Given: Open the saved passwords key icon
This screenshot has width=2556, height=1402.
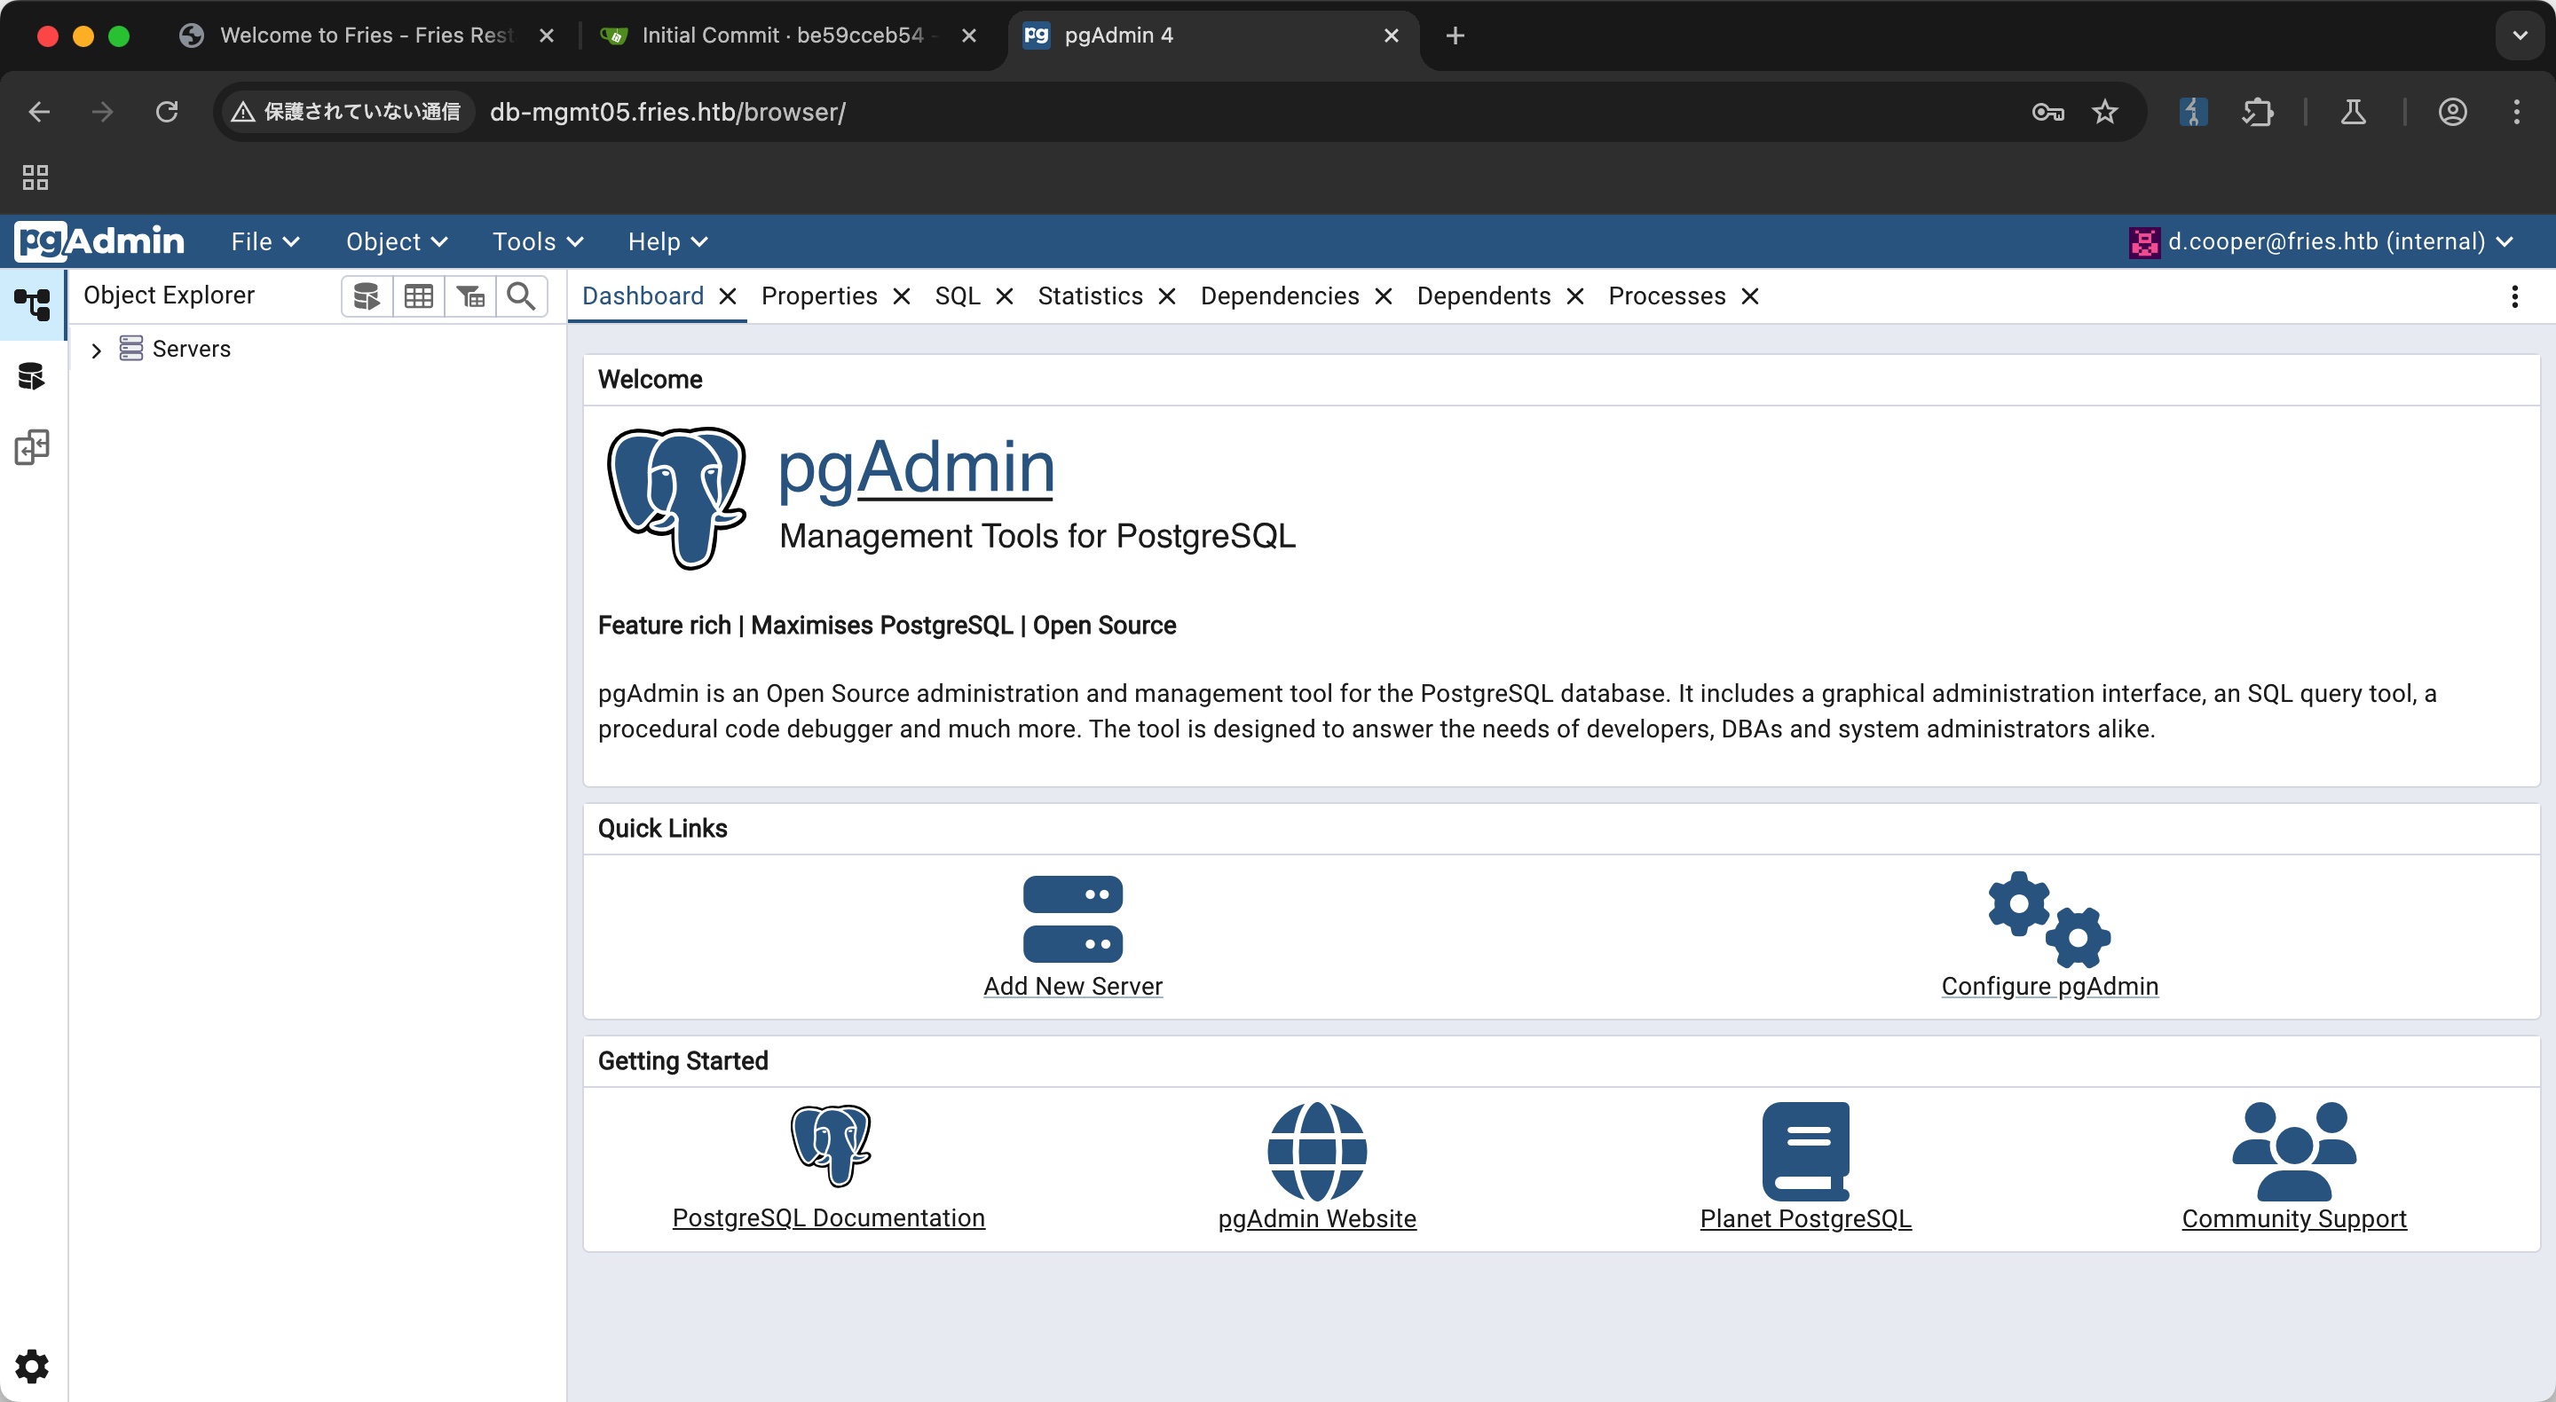Looking at the screenshot, I should tap(2048, 112).
